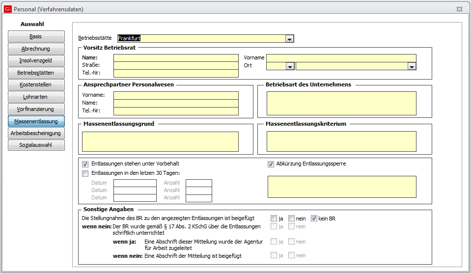Check 'ja' for Stellungnahme des BR beigefügt
This screenshot has height=274, width=471.
pos(274,219)
